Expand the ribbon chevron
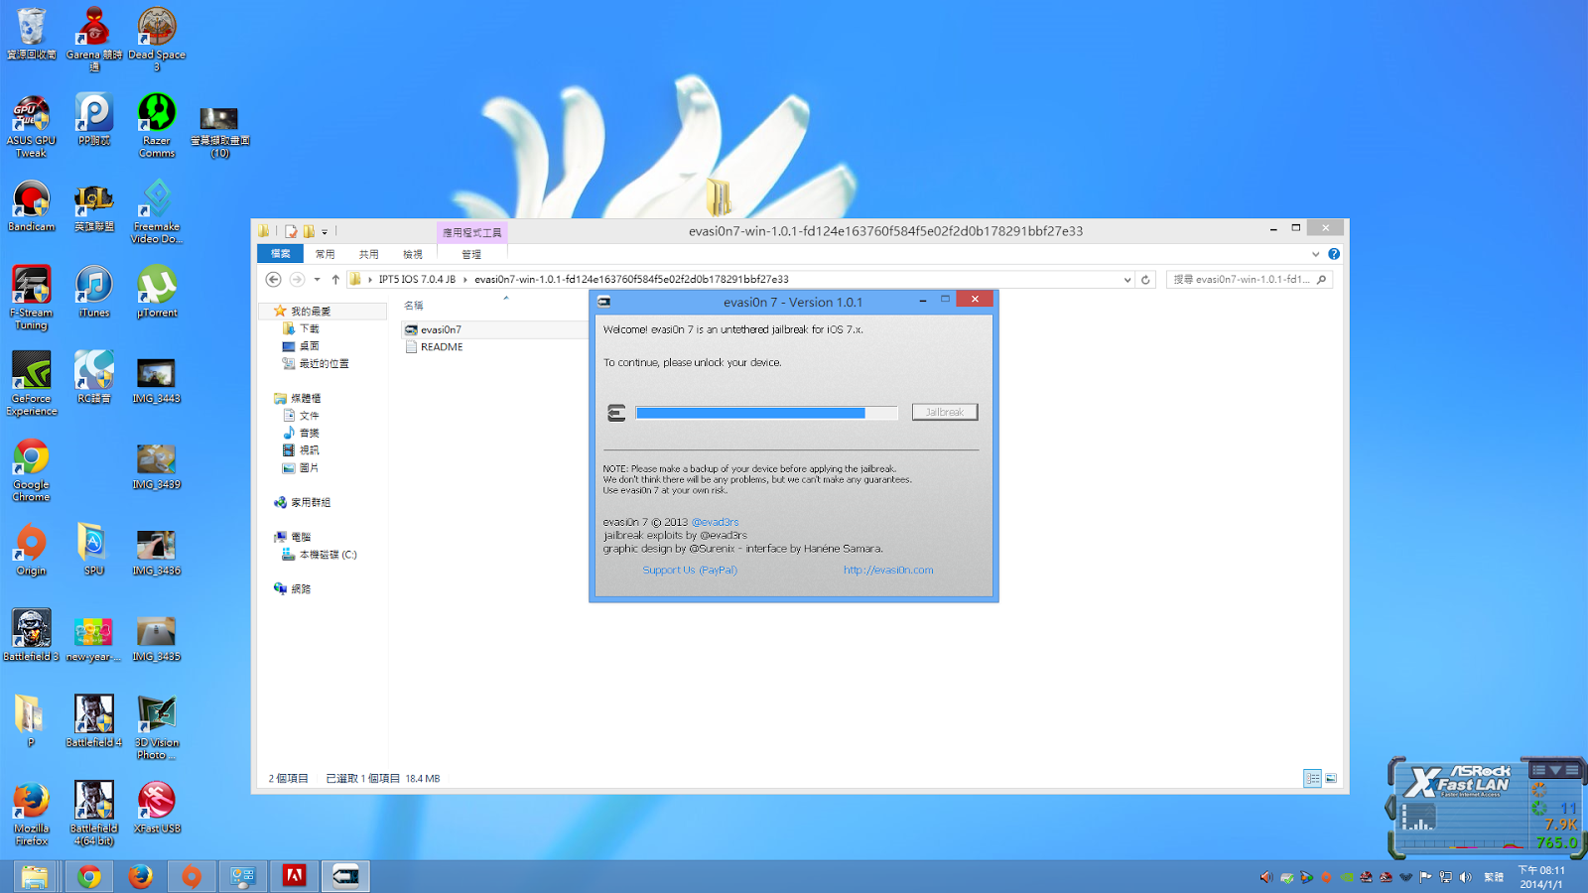 (1316, 254)
